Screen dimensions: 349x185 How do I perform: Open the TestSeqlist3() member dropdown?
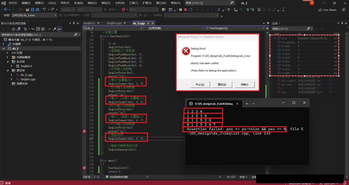click(264, 28)
